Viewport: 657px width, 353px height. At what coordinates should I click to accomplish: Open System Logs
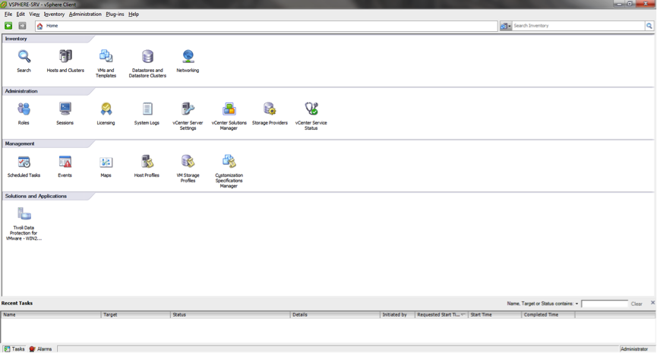[147, 109]
